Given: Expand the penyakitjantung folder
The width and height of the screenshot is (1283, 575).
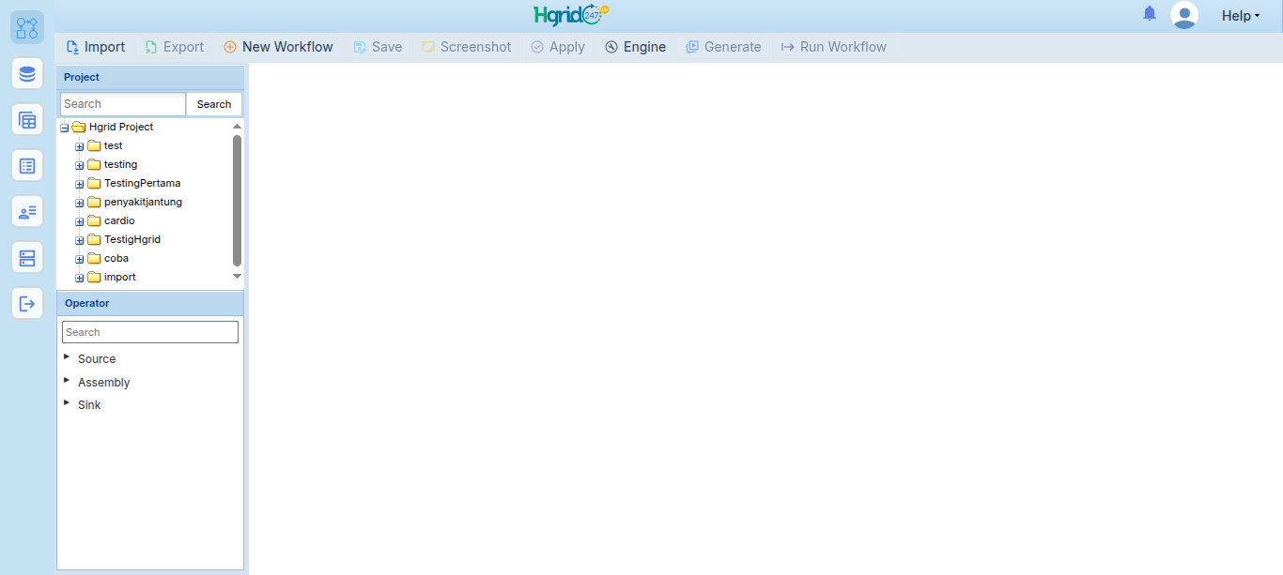Looking at the screenshot, I should [80, 203].
